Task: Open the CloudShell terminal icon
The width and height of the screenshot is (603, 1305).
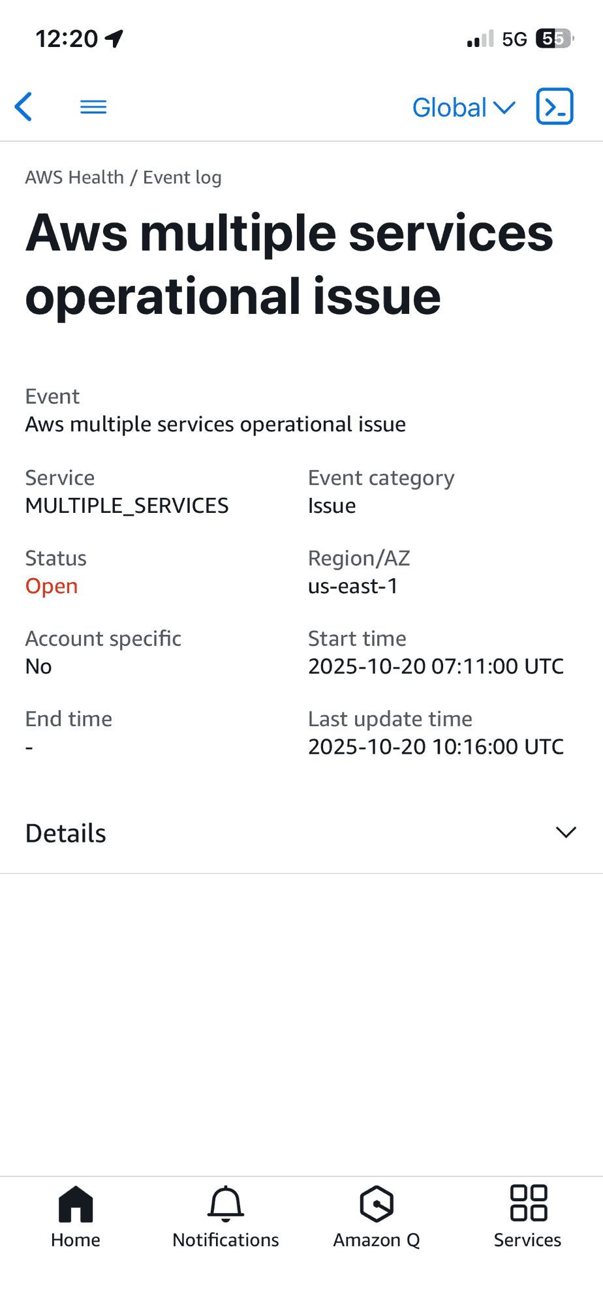Action: pos(554,106)
